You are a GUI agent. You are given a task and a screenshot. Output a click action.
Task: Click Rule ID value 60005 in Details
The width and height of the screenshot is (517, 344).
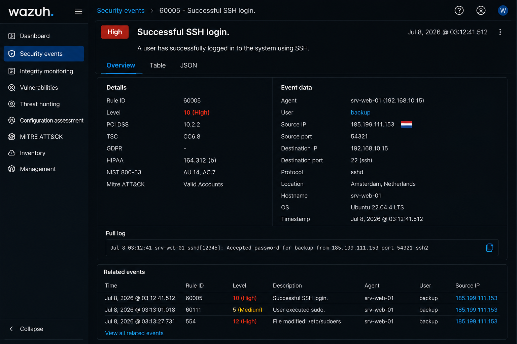point(192,100)
